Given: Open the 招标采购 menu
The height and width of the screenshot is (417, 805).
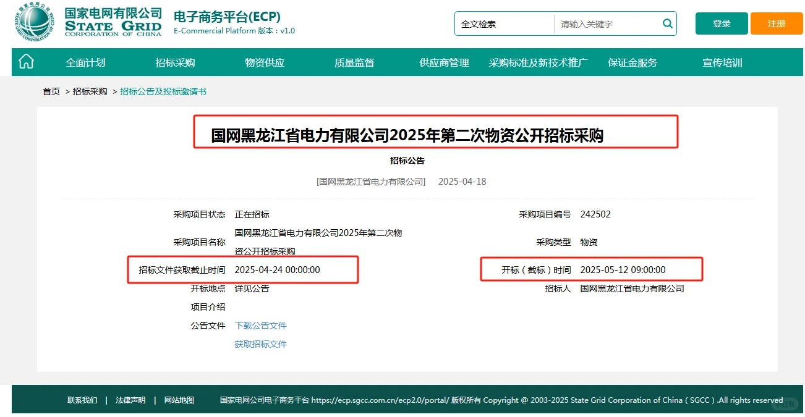Looking at the screenshot, I should click(x=173, y=62).
